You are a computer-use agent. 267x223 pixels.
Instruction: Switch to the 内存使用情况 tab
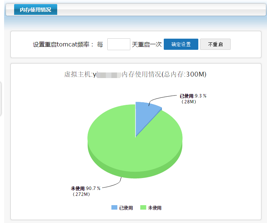(36, 10)
